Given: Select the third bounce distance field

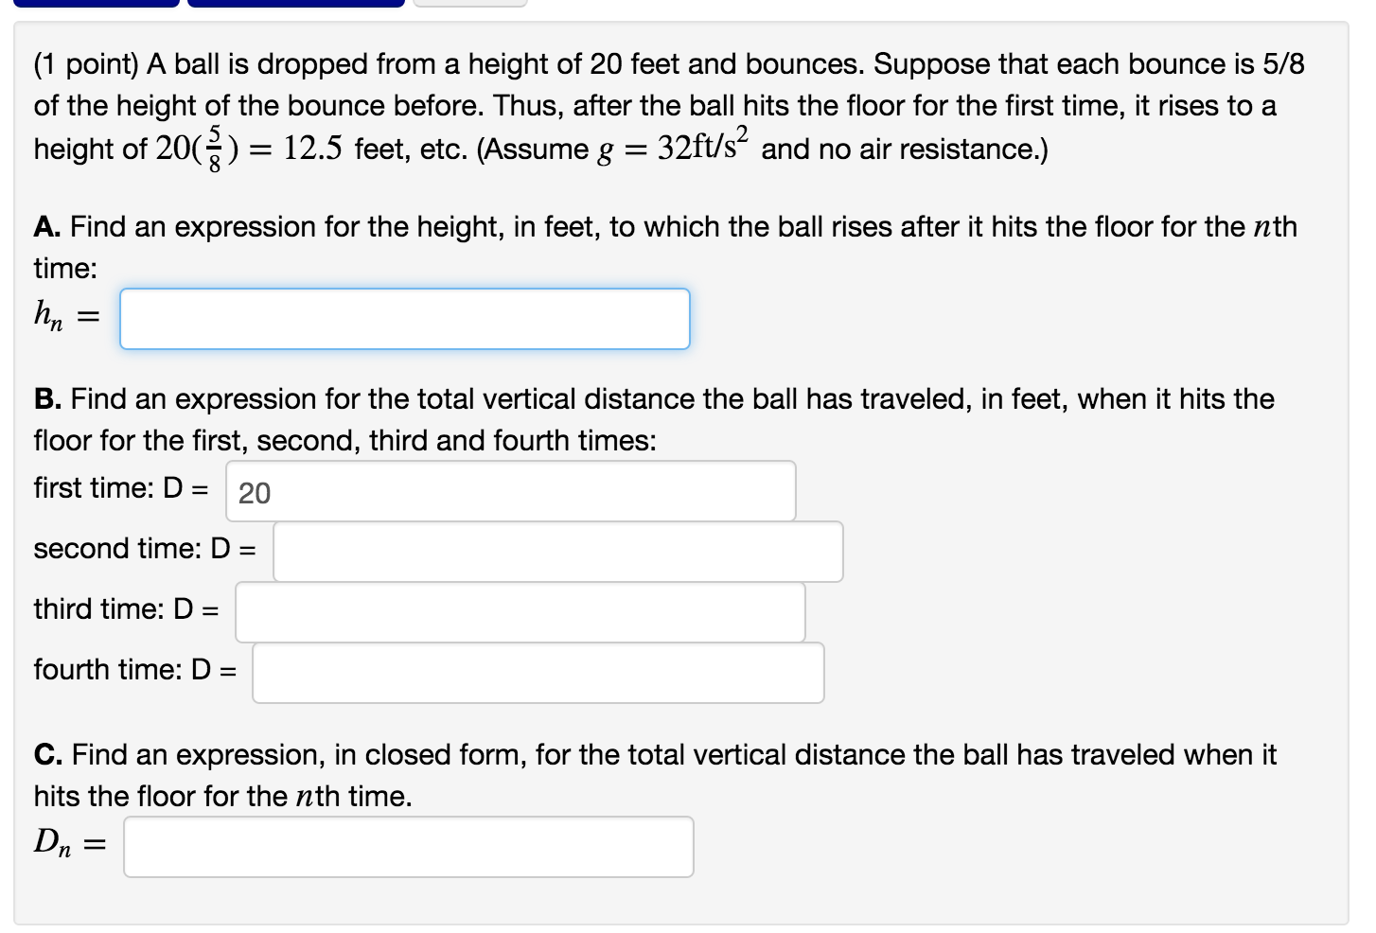Looking at the screenshot, I should tap(520, 611).
